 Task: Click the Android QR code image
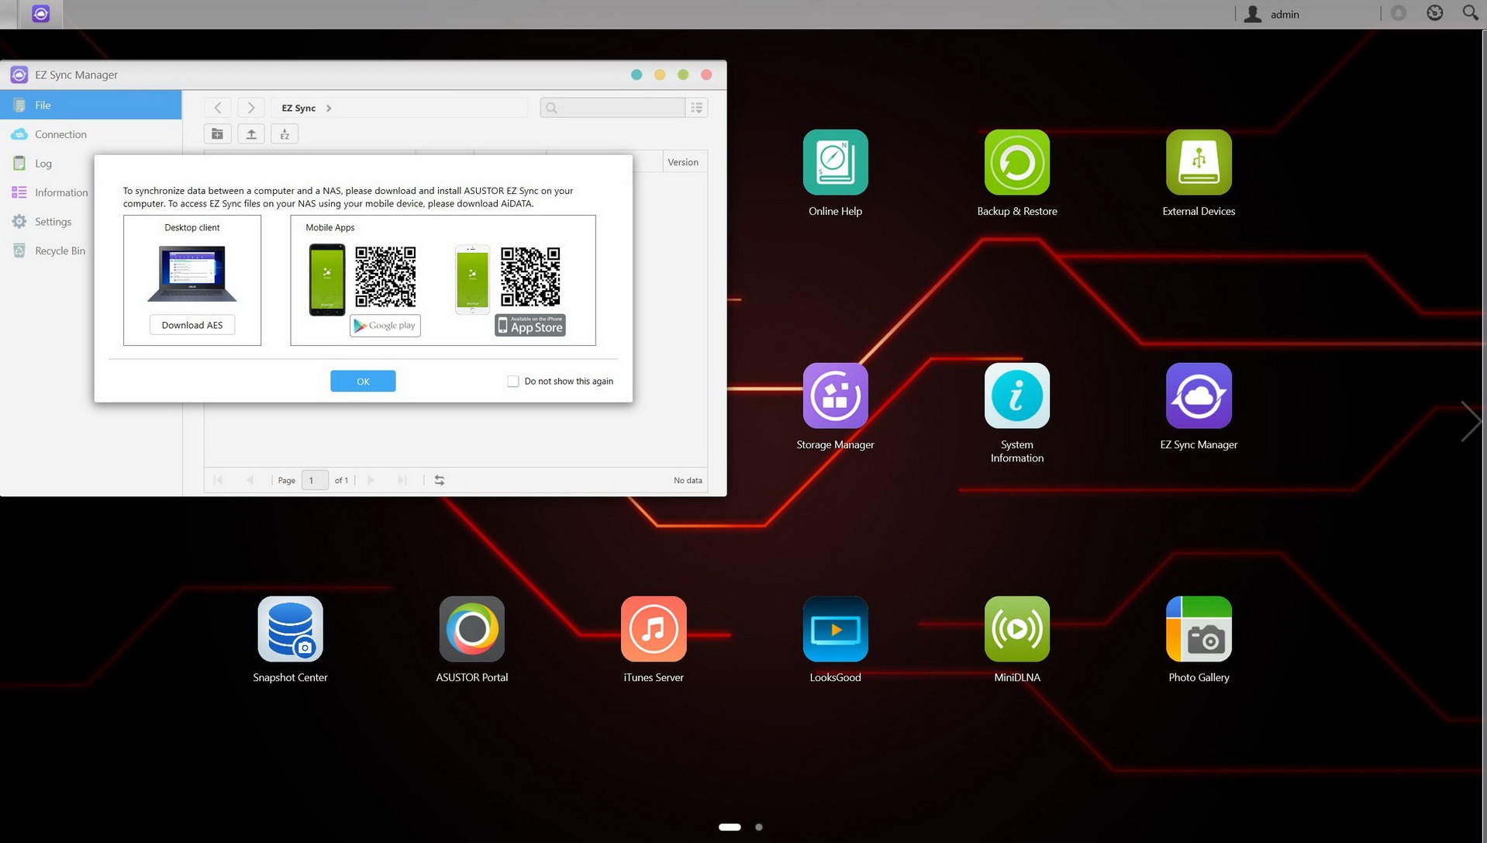click(385, 277)
